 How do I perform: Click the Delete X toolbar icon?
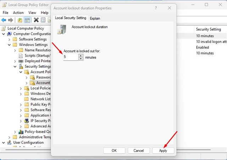[x=36, y=20]
